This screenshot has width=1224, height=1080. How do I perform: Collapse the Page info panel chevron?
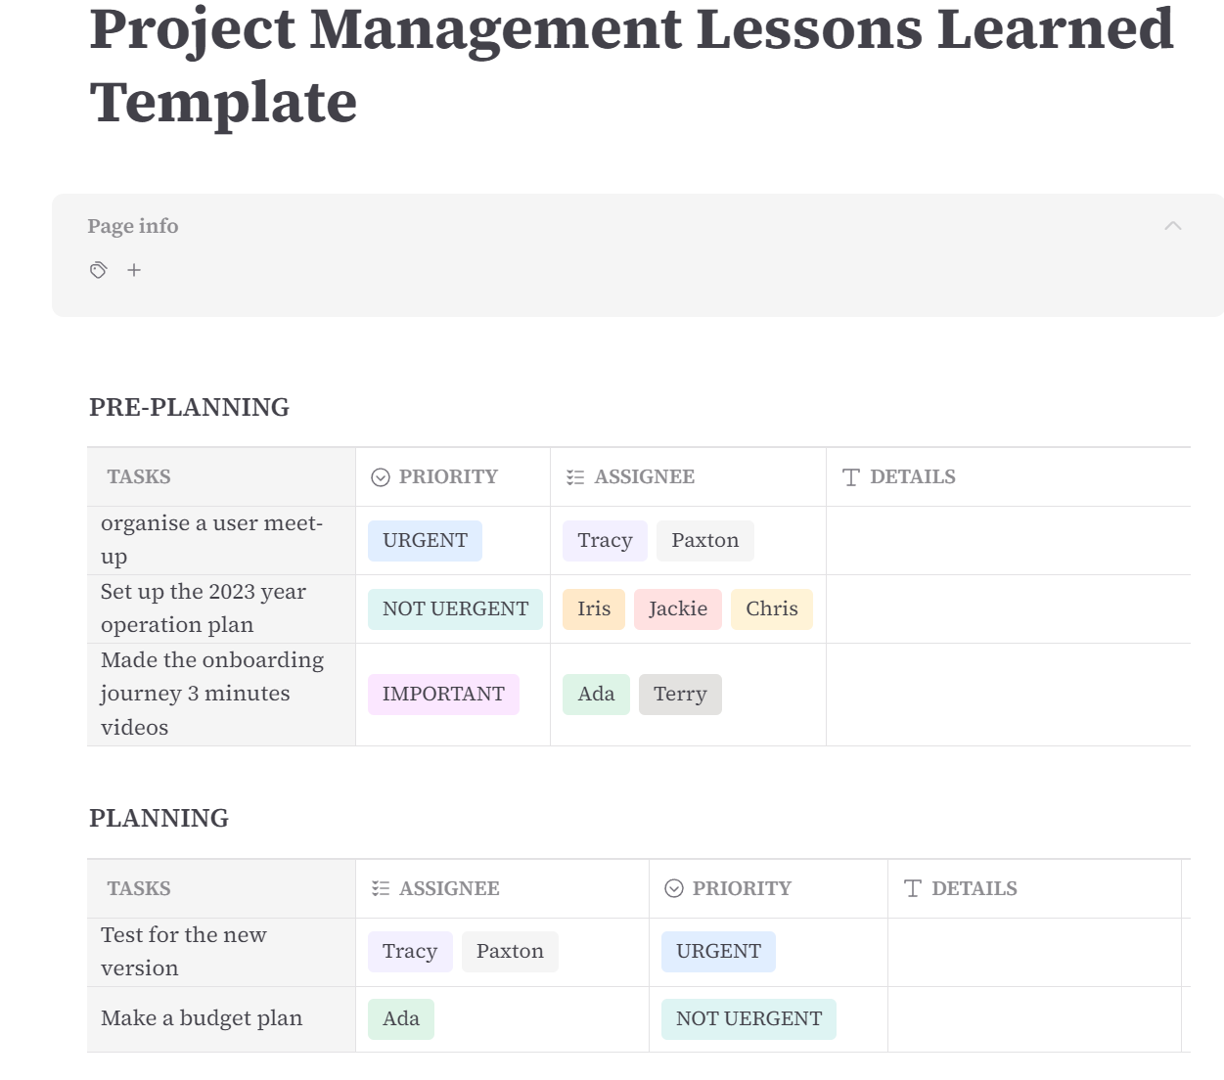pyautogui.click(x=1173, y=226)
